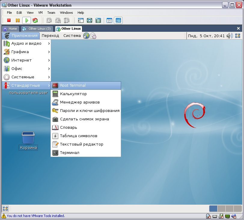This screenshot has width=244, height=220.
Task: Open Калькулятор from the menu
Action: point(86,94)
